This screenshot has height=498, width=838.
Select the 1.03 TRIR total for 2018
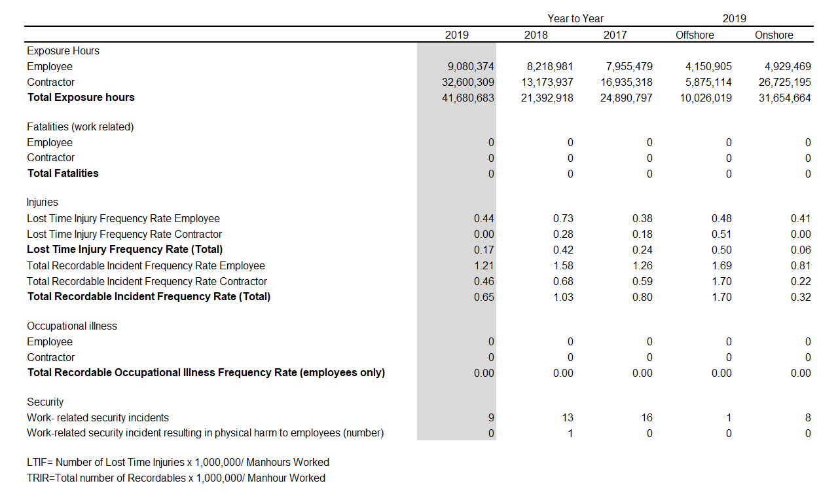(x=563, y=297)
